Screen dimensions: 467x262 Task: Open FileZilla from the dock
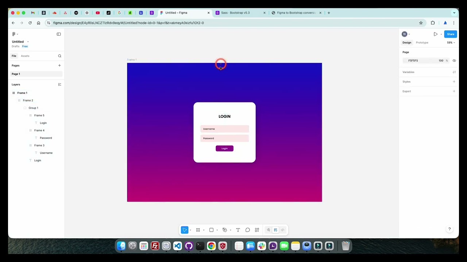[x=155, y=246]
